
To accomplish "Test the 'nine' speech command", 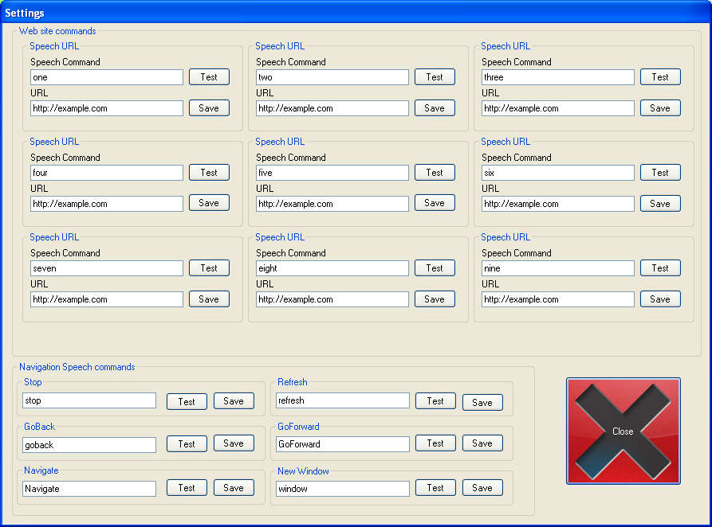I will pyautogui.click(x=660, y=268).
